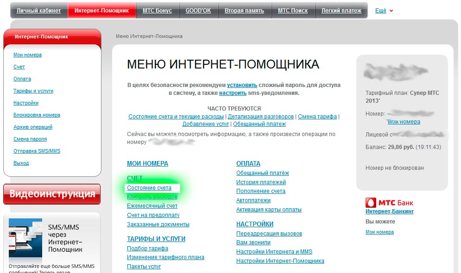The height and width of the screenshot is (273, 461).
Task: Select Переадресация вызовов under НАСТРОЙКИ
Action: (x=269, y=234)
